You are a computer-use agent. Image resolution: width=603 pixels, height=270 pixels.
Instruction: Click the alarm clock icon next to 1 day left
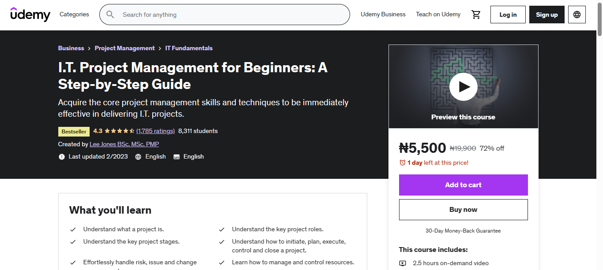402,163
